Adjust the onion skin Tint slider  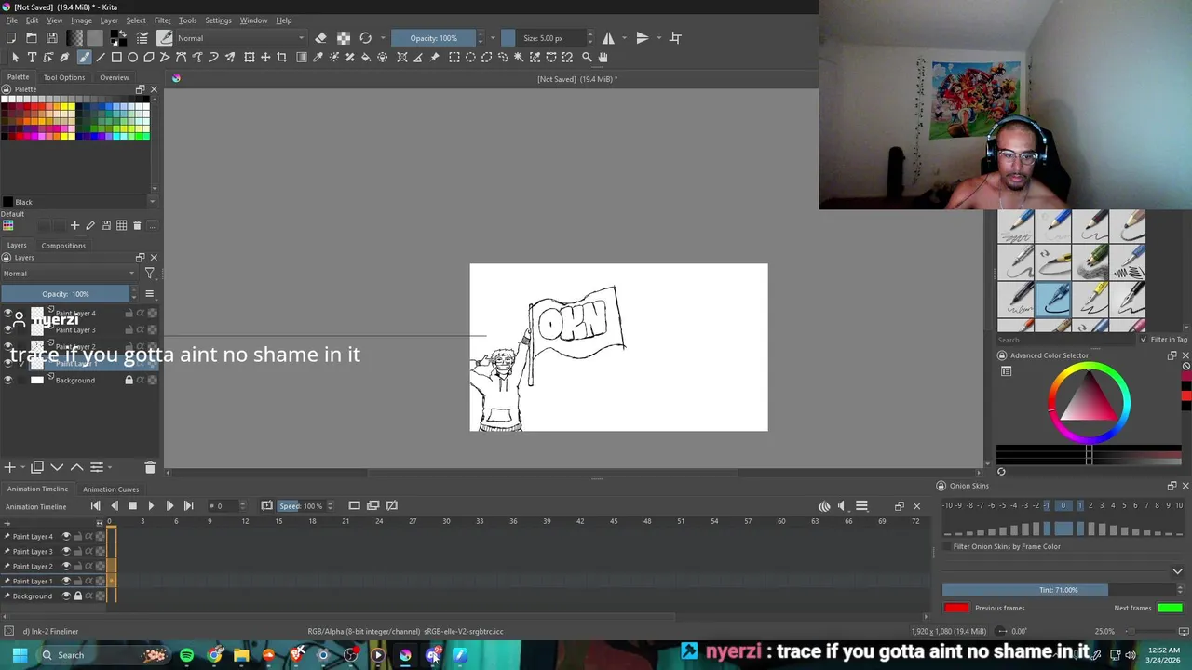click(x=1058, y=590)
